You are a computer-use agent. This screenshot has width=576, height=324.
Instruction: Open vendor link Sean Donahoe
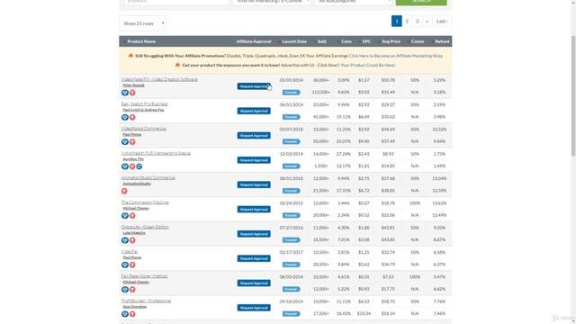[134, 307]
